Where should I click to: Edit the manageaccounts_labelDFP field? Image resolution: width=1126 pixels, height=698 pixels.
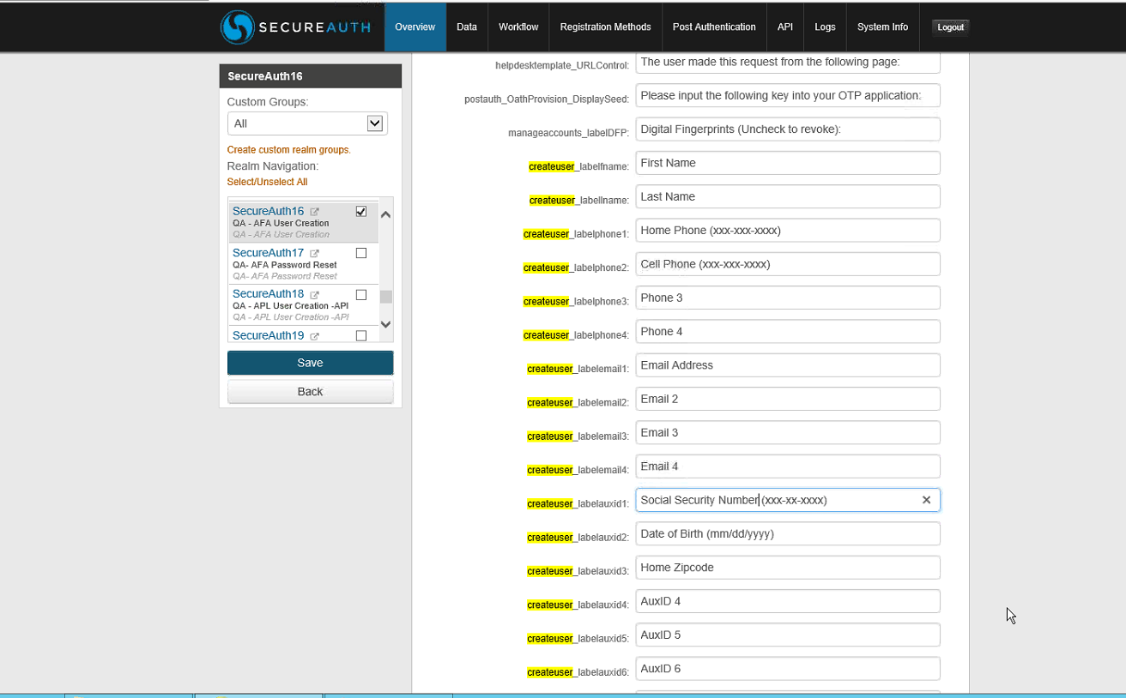[x=788, y=129]
